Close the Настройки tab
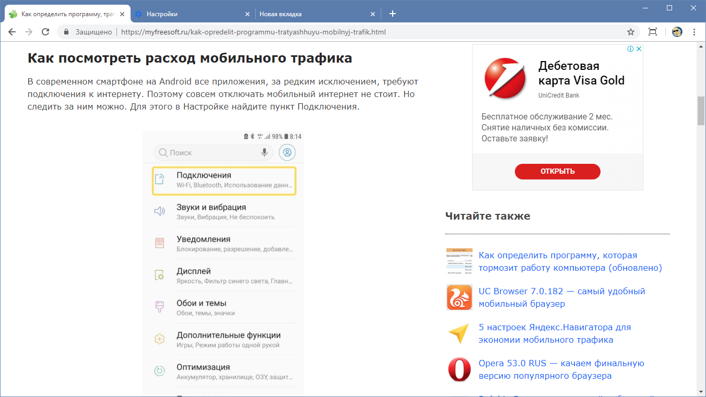Image resolution: width=706 pixels, height=397 pixels. [x=246, y=14]
